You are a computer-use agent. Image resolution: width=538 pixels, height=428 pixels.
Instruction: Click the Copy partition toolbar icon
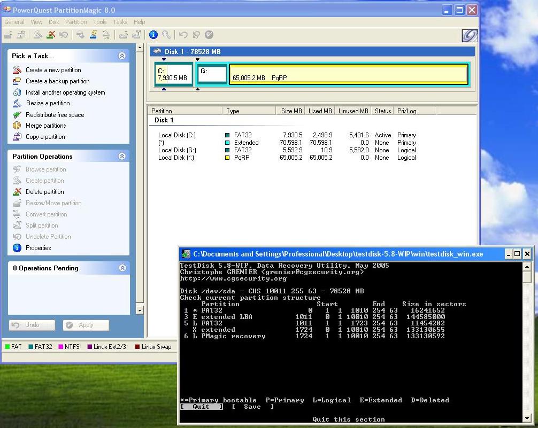(x=21, y=35)
